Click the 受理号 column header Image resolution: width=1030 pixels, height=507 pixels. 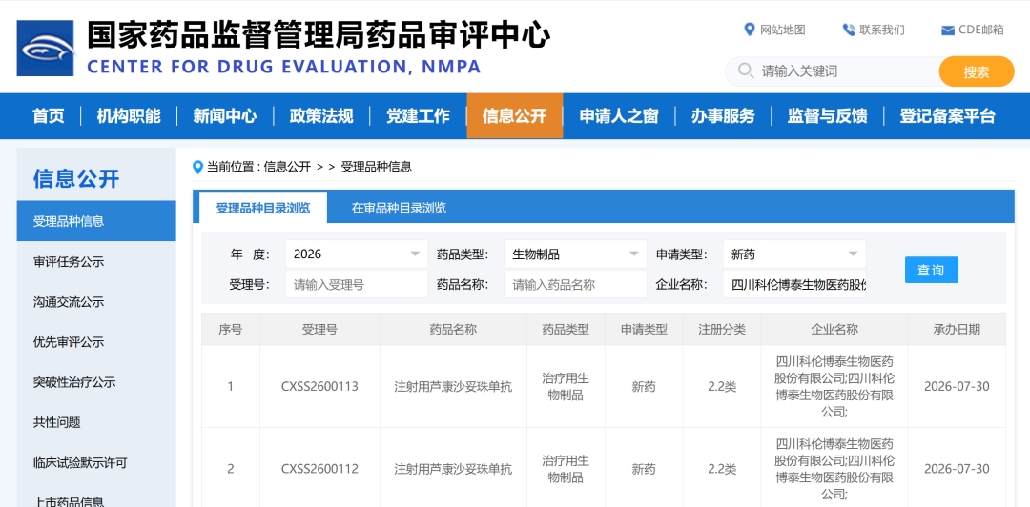click(319, 329)
